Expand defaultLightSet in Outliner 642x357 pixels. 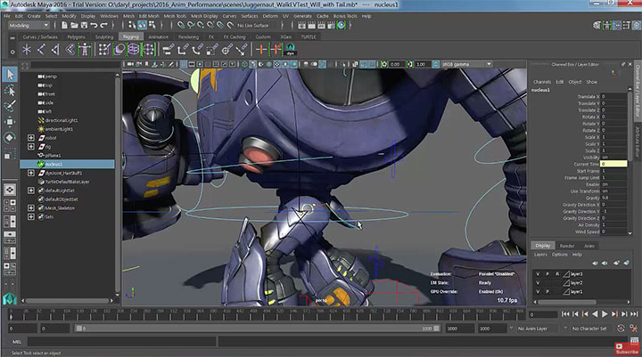pos(31,191)
